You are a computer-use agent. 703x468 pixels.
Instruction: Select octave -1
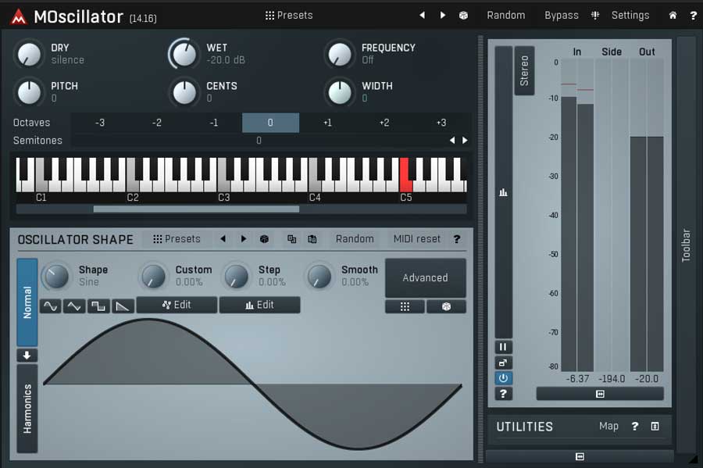(213, 123)
